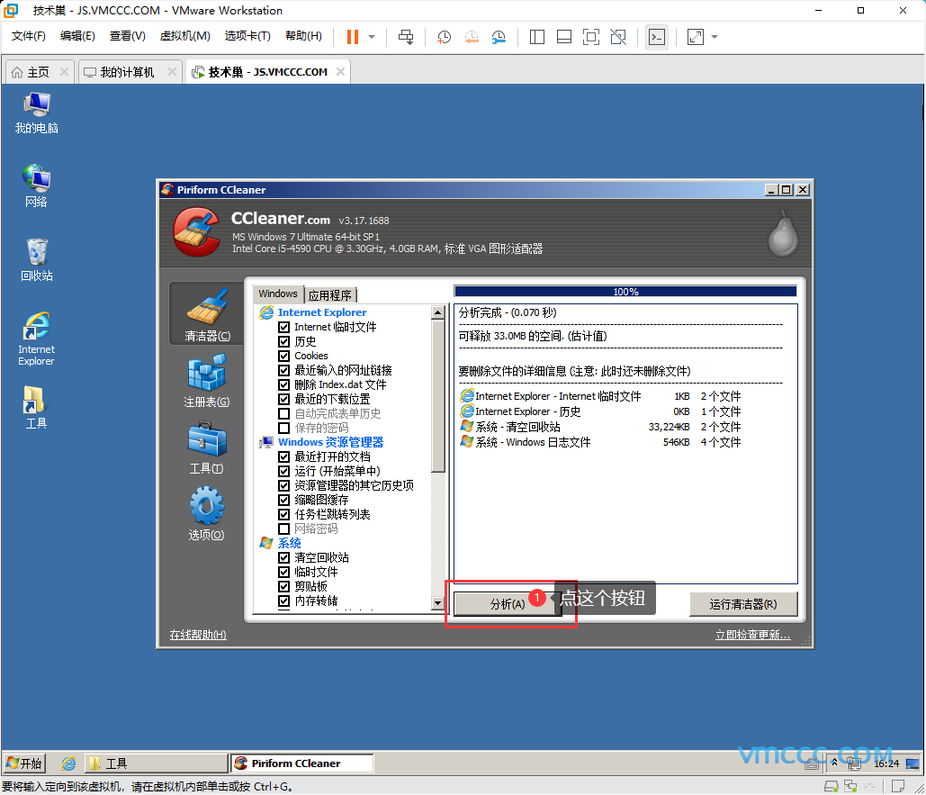Open the snapshot manager icon
This screenshot has height=795, width=926.
pos(499,37)
